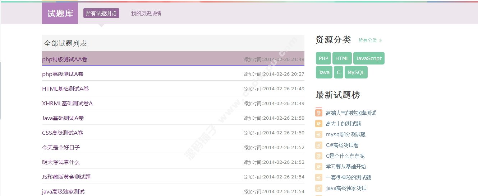Click 添加时间 of 今天是个好日子 row
This screenshot has width=478, height=196.
pos(274,148)
